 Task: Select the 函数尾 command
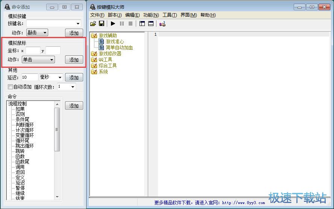(x=22, y=162)
